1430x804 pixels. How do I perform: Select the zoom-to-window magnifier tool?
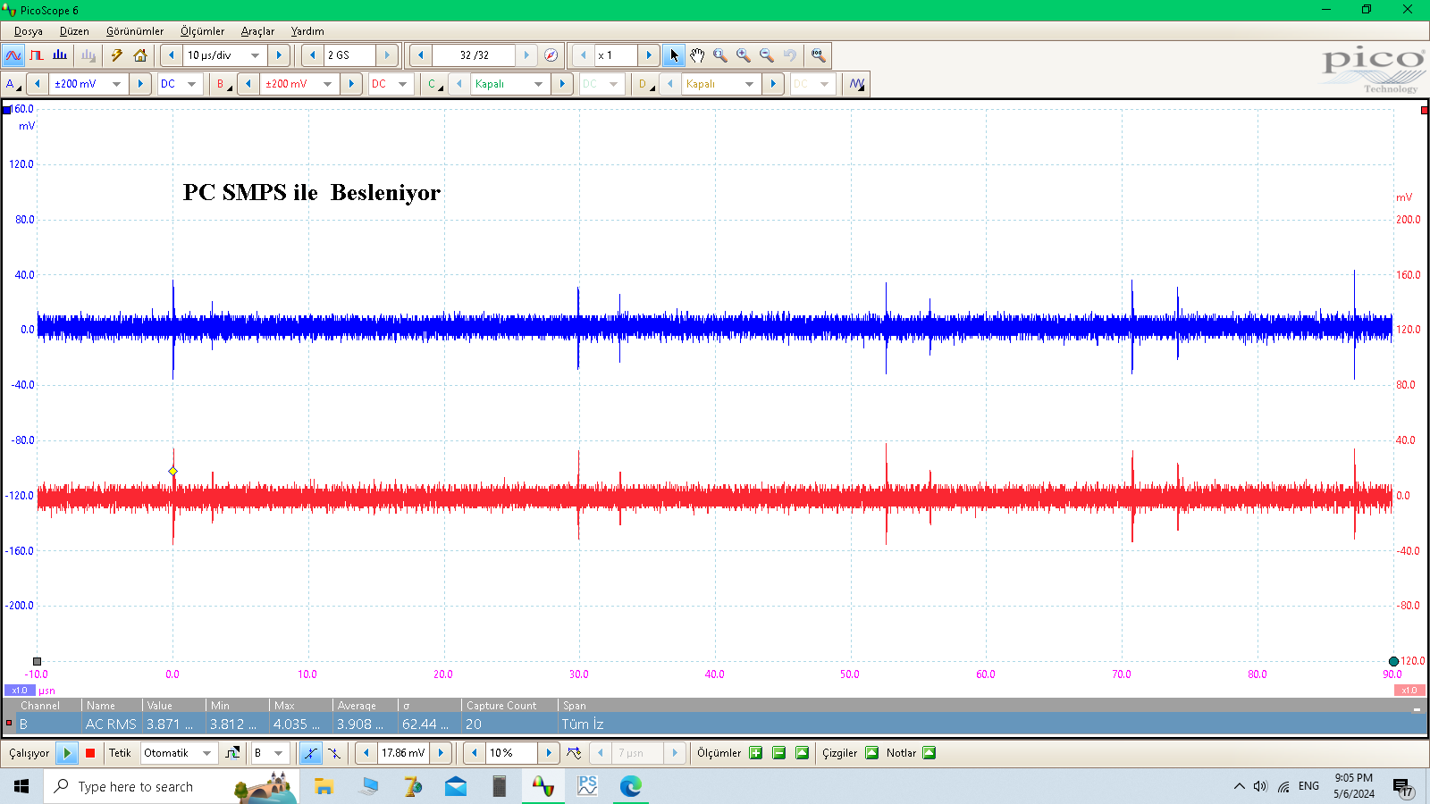pos(720,55)
